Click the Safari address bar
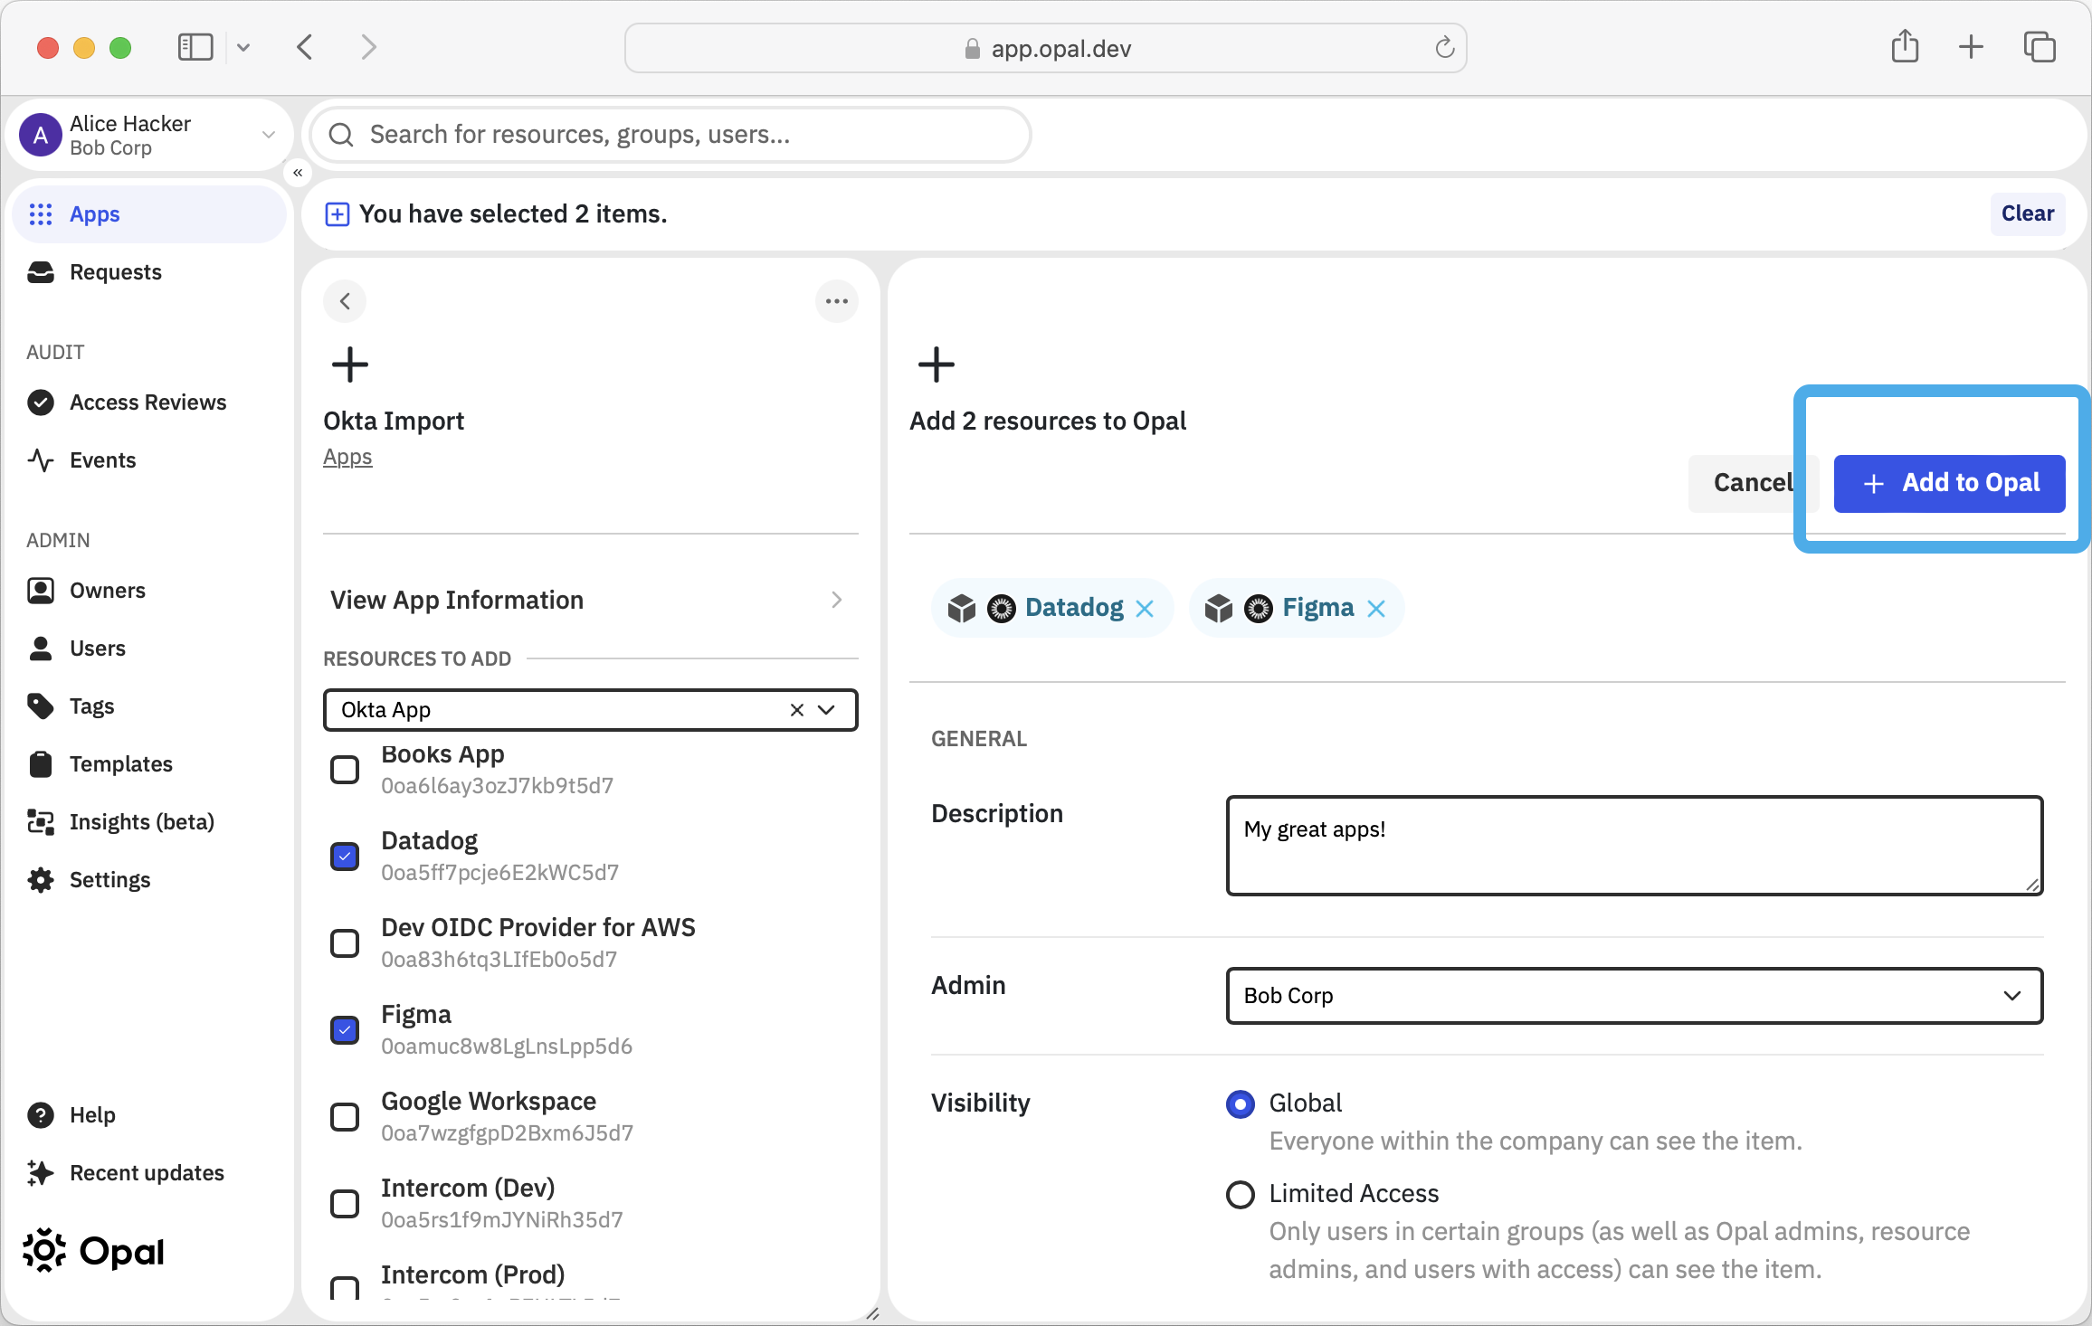Screen dimensions: 2092x1326 [x=1045, y=48]
